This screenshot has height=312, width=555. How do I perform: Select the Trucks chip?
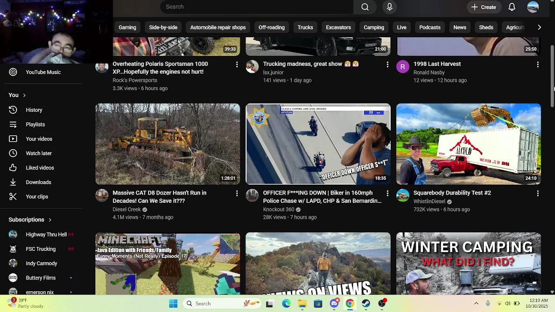[x=305, y=27]
